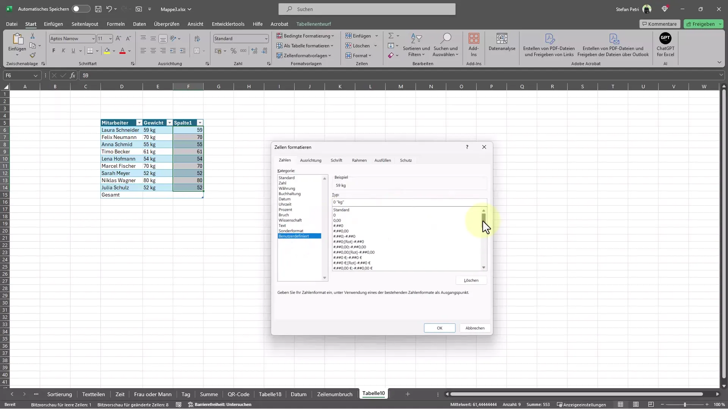Click Löschen to delete custom format

471,279
